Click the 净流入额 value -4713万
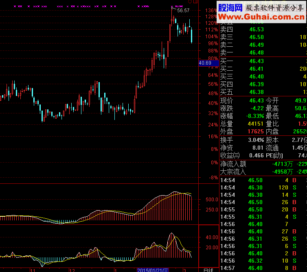307x272 pixels. point(283,164)
